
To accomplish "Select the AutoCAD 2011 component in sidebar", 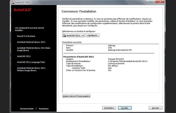I will 24,56.
